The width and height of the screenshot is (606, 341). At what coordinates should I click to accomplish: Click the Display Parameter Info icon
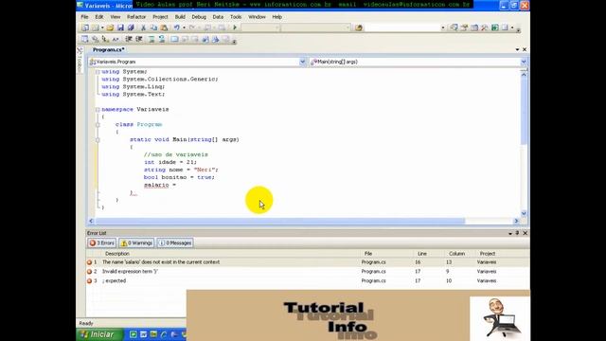[x=95, y=39]
